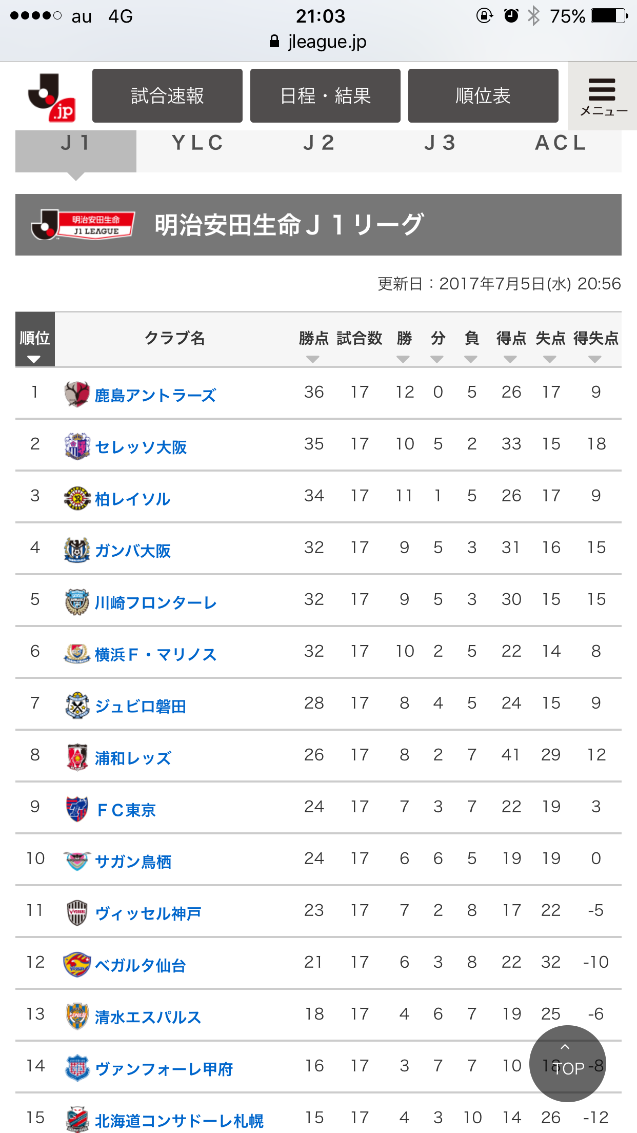Image resolution: width=637 pixels, height=1133 pixels.
Task: Click the J.League .jp home logo
Action: pos(52,97)
